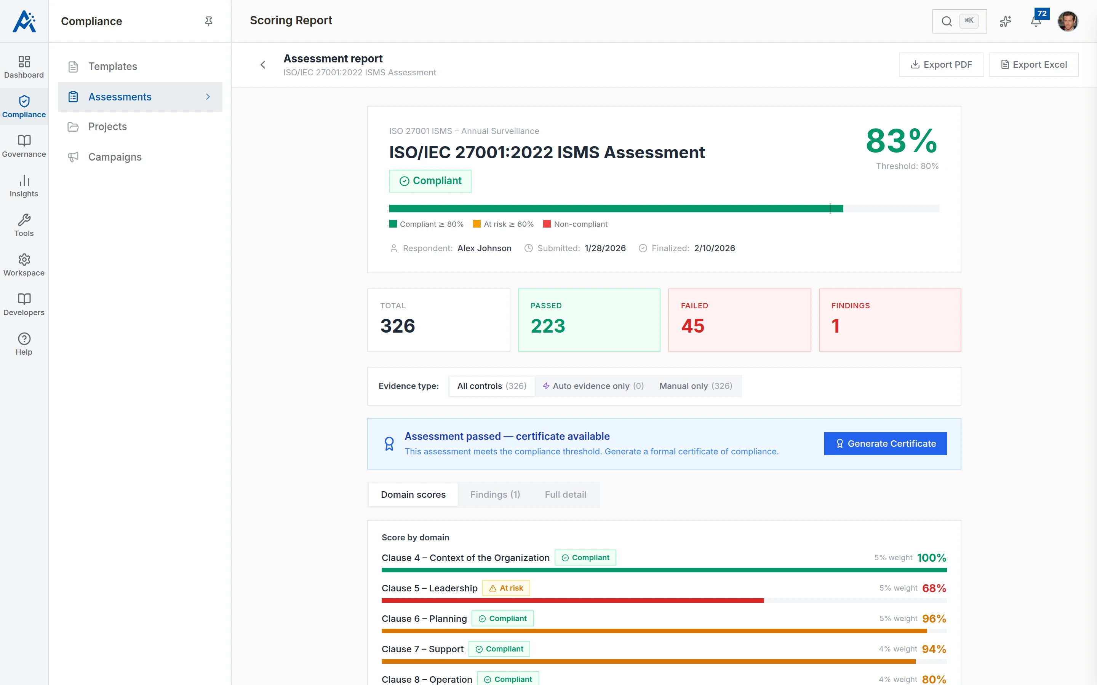Click the Clause 7 orange score bar
1097x685 pixels.
tap(664, 661)
